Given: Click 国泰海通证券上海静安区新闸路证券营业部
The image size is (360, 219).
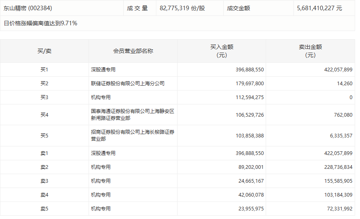Looking at the screenshot, I should point(133,115).
